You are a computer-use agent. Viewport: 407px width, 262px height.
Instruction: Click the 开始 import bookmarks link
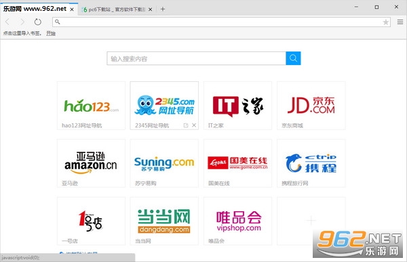[51, 33]
